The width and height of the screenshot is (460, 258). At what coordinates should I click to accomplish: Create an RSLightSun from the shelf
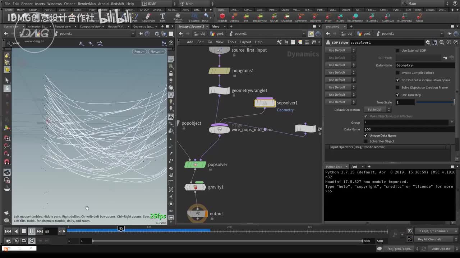(387, 18)
